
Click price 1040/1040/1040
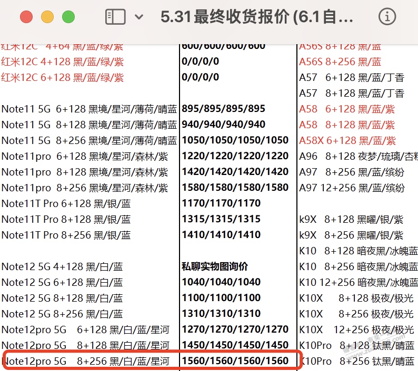click(221, 282)
